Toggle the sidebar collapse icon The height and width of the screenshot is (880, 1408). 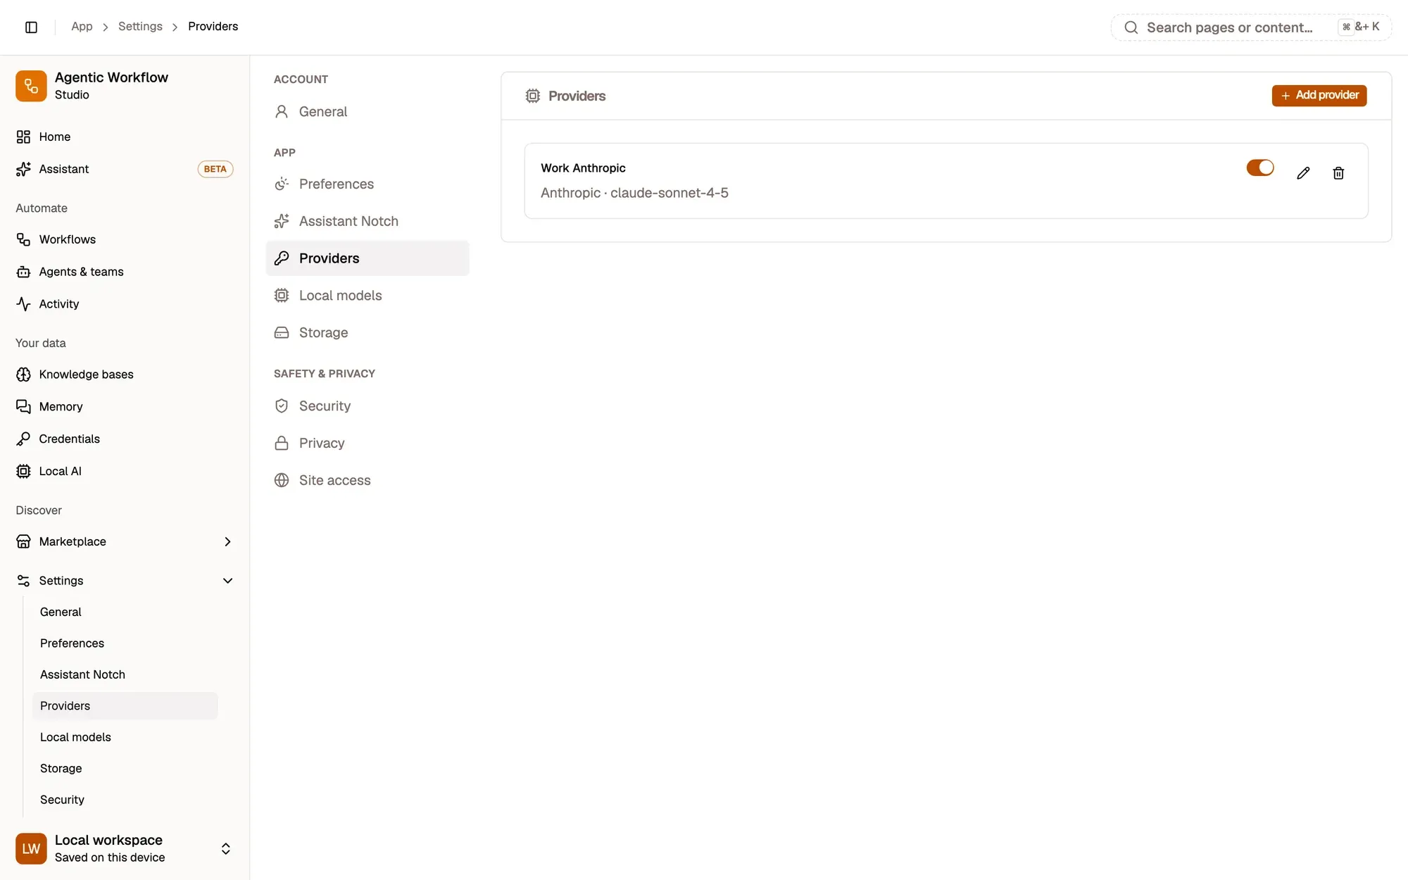pyautogui.click(x=31, y=27)
